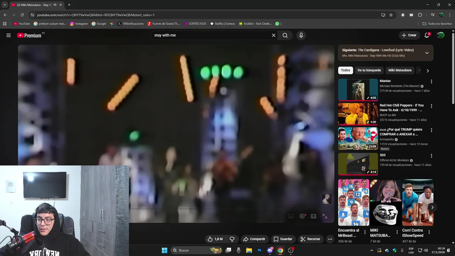Dislike the video with thumbs down
This screenshot has width=455, height=256.
tap(232, 239)
